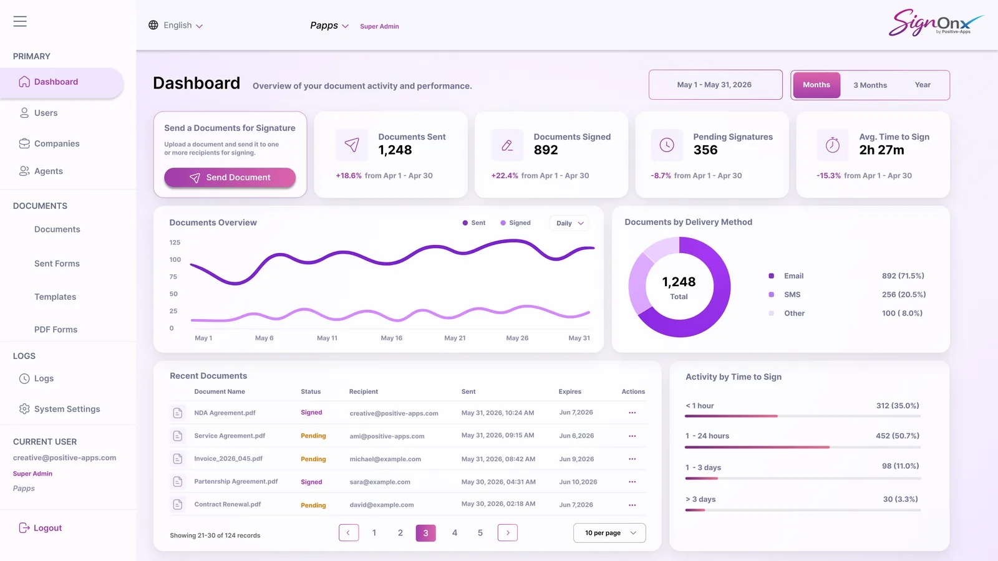Click the Dashboard home icon in sidebar

point(24,82)
